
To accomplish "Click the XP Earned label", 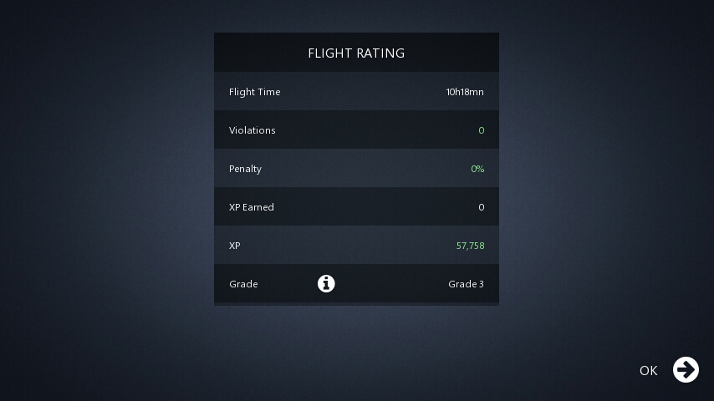I will pos(252,207).
